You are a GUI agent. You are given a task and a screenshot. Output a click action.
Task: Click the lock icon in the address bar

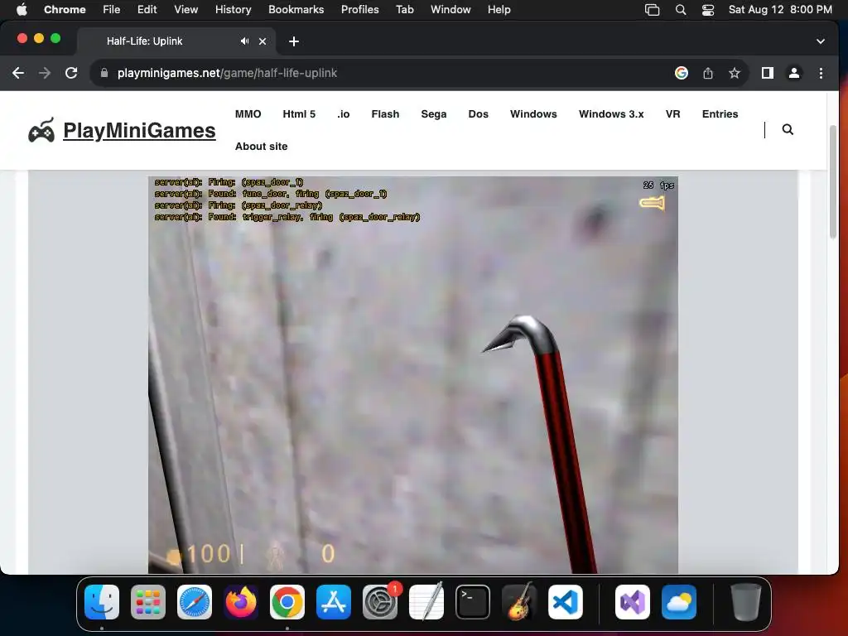point(104,73)
